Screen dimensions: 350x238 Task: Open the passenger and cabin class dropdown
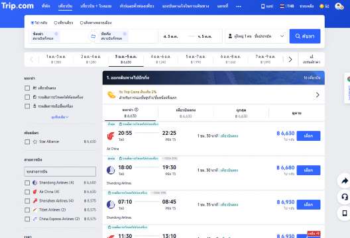click(x=256, y=36)
